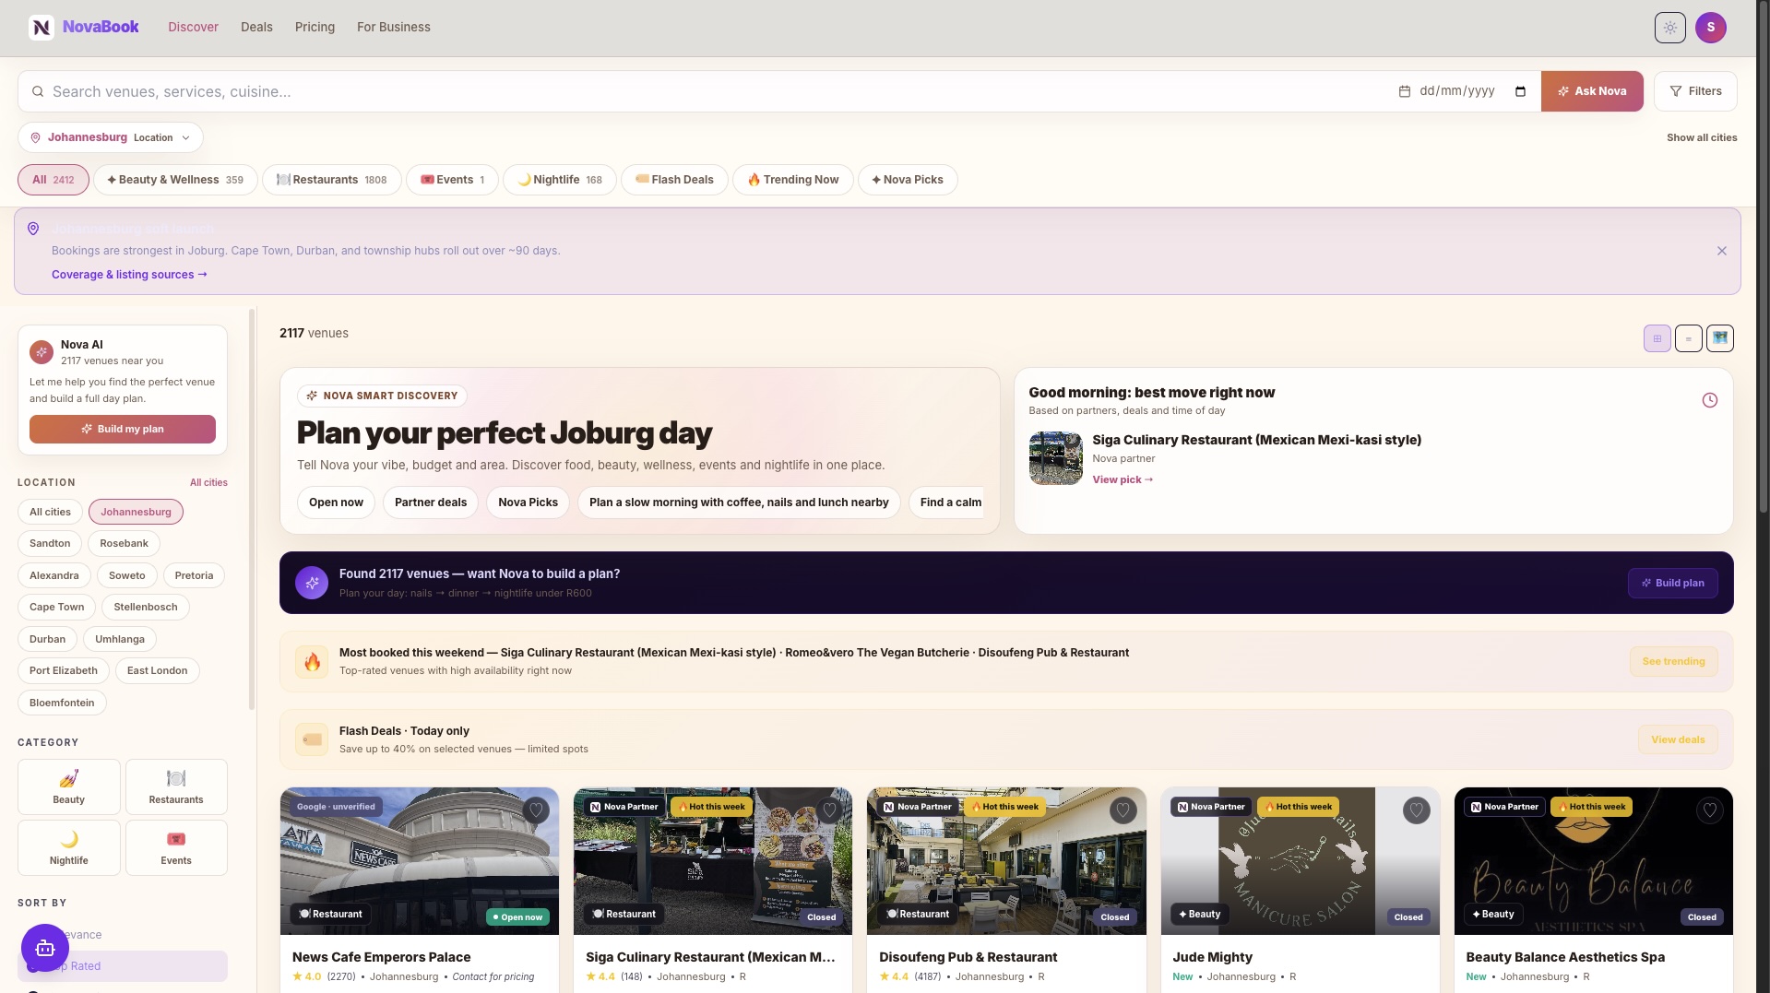Click the Flash Deals ticket icon
The height and width of the screenshot is (993, 1770).
point(312,739)
